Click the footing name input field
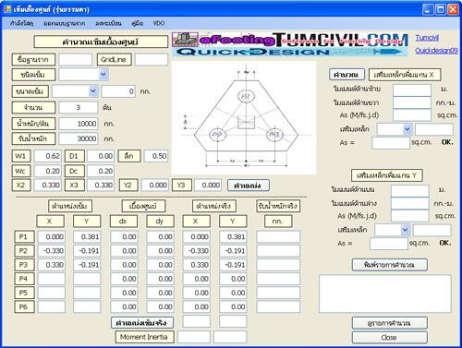 76,59
